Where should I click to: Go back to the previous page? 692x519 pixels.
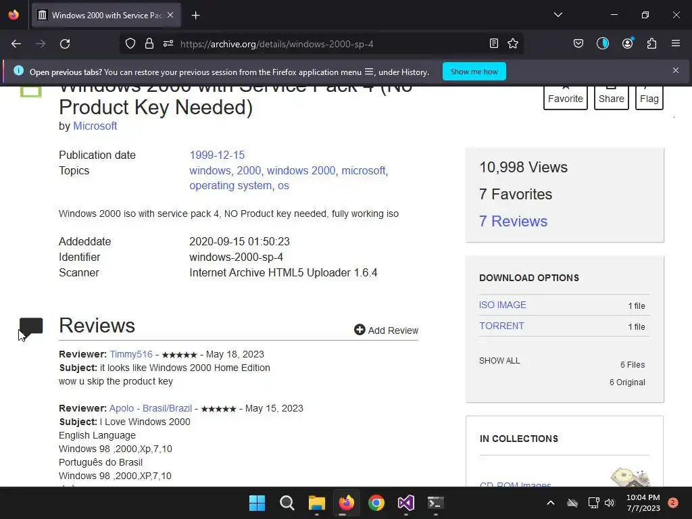(x=16, y=44)
